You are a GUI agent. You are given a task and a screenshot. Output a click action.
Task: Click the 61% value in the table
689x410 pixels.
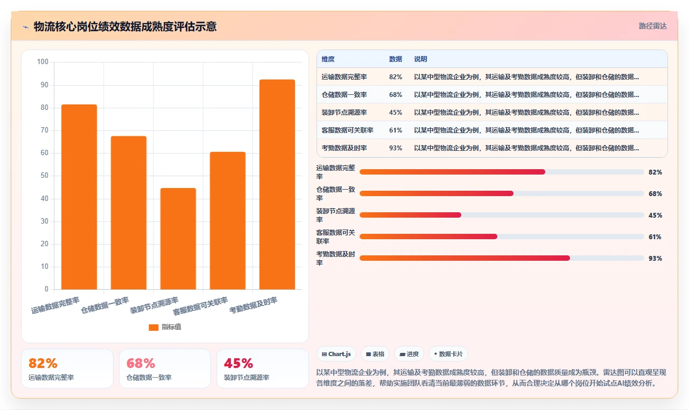[396, 130]
